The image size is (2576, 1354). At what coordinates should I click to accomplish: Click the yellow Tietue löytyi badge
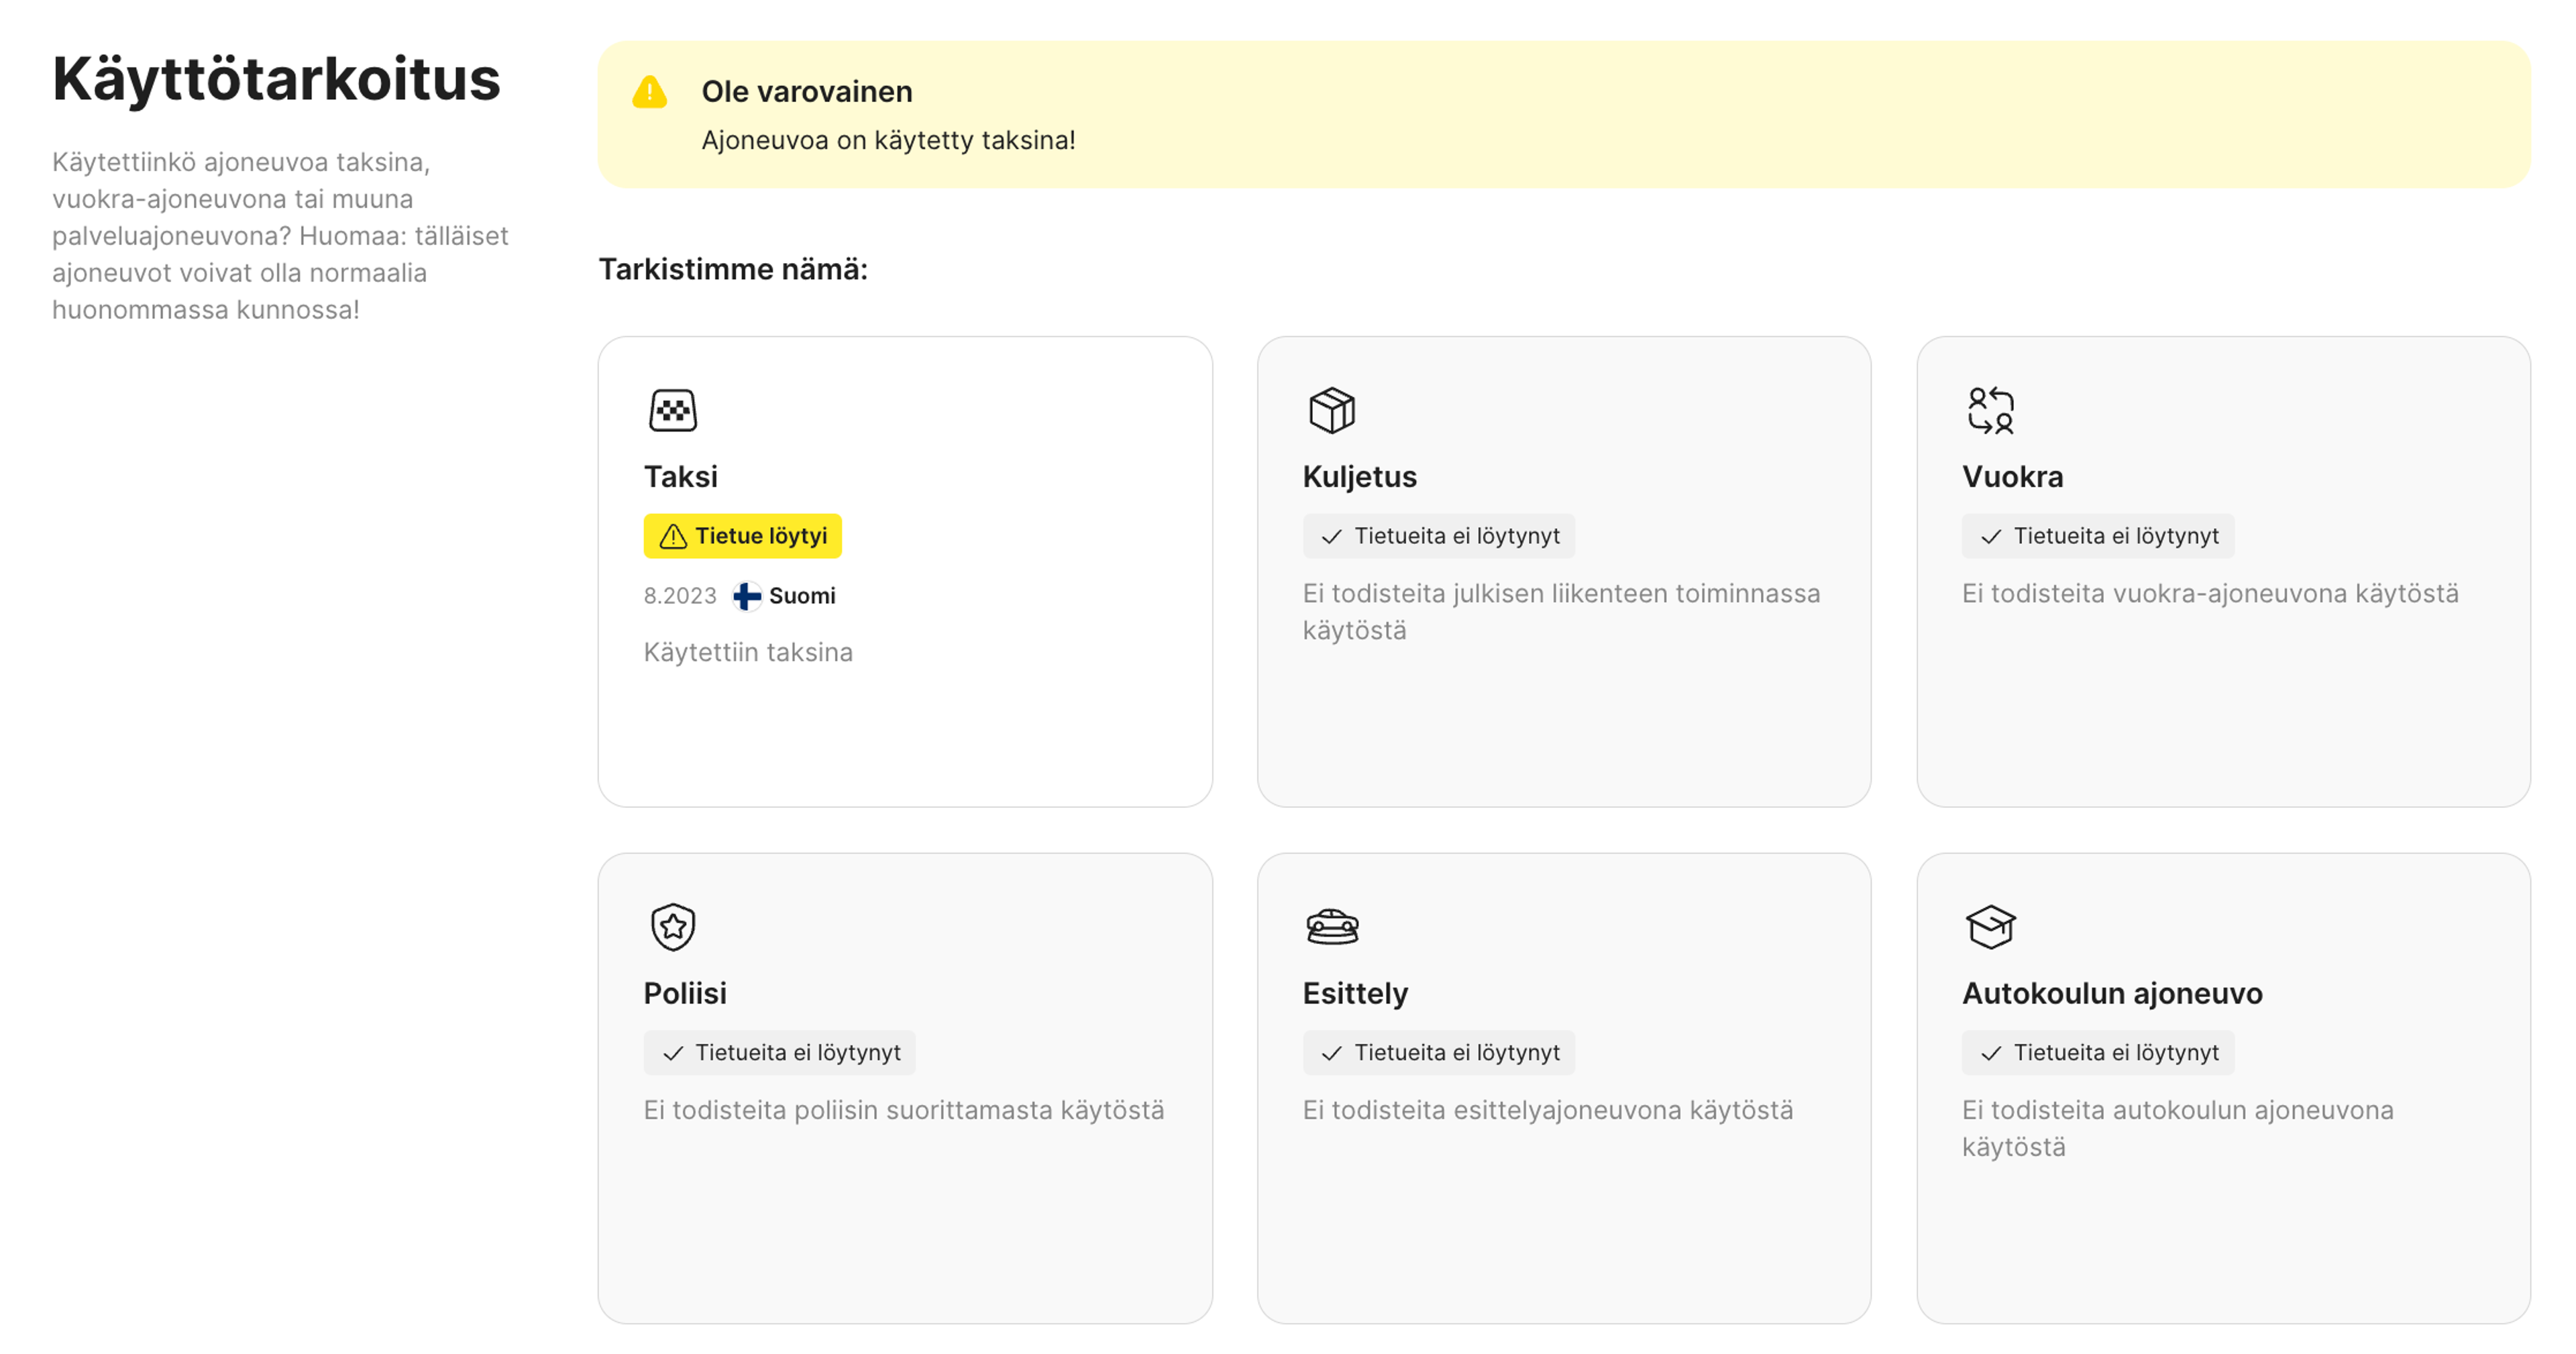pyautogui.click(x=742, y=536)
